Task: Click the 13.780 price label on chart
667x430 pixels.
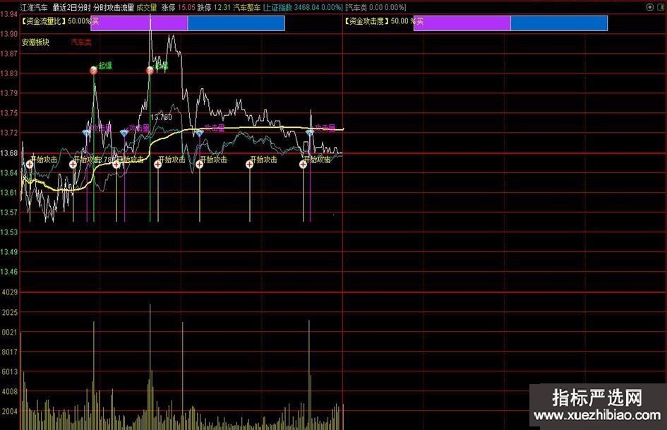Action: [x=161, y=117]
